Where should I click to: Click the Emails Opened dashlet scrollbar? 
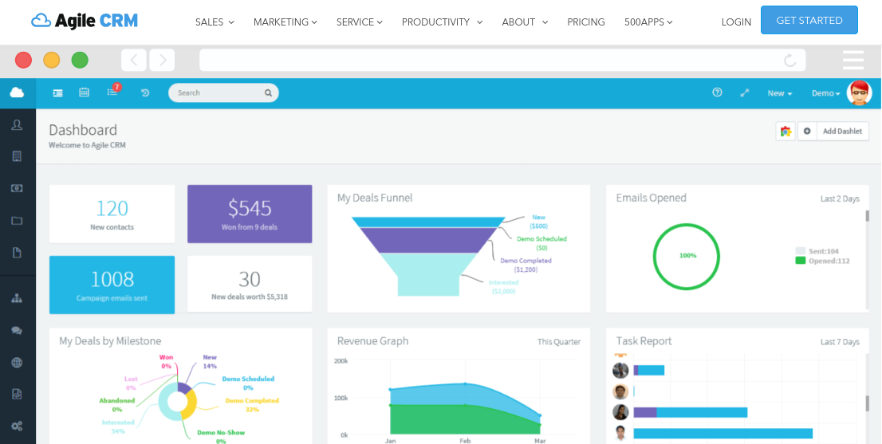[x=867, y=216]
